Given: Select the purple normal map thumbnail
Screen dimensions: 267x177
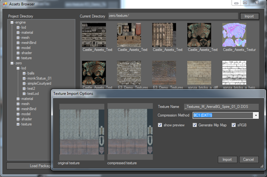Looking at the screenshot, I should tap(234, 35).
